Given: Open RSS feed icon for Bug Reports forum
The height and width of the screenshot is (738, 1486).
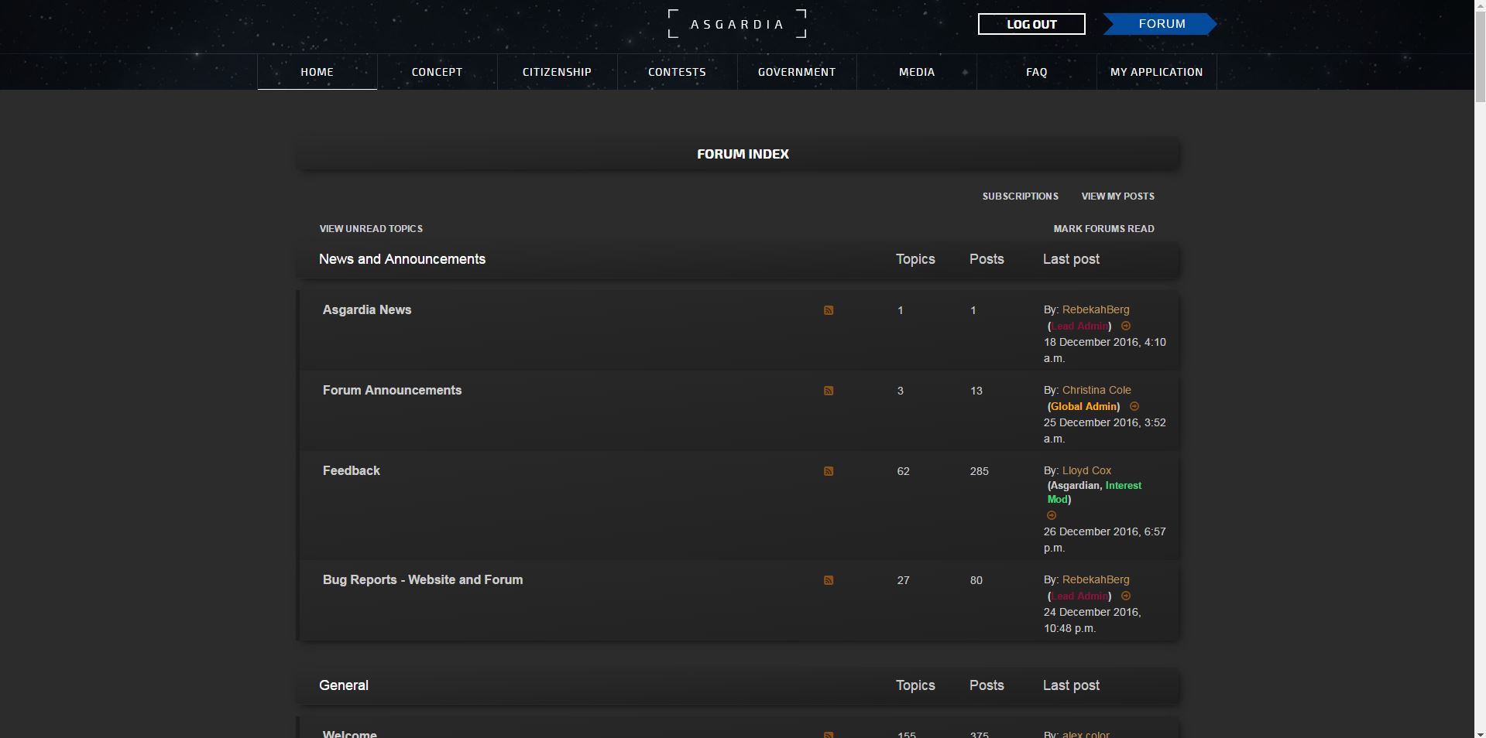Looking at the screenshot, I should tap(829, 580).
